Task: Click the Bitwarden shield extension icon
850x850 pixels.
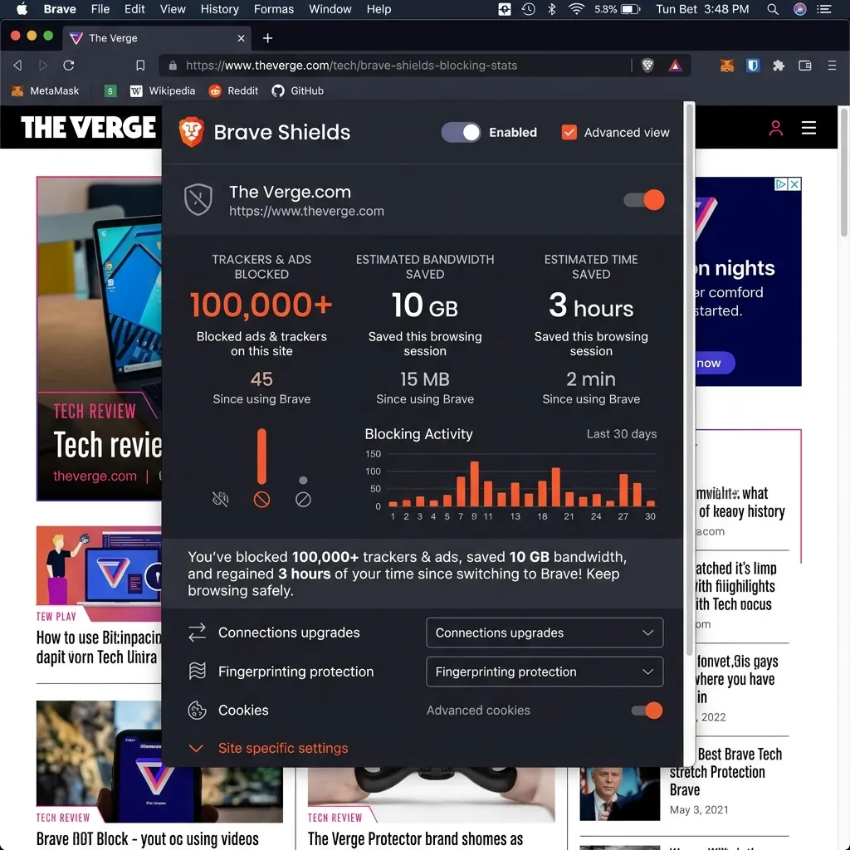Action: [x=752, y=66]
